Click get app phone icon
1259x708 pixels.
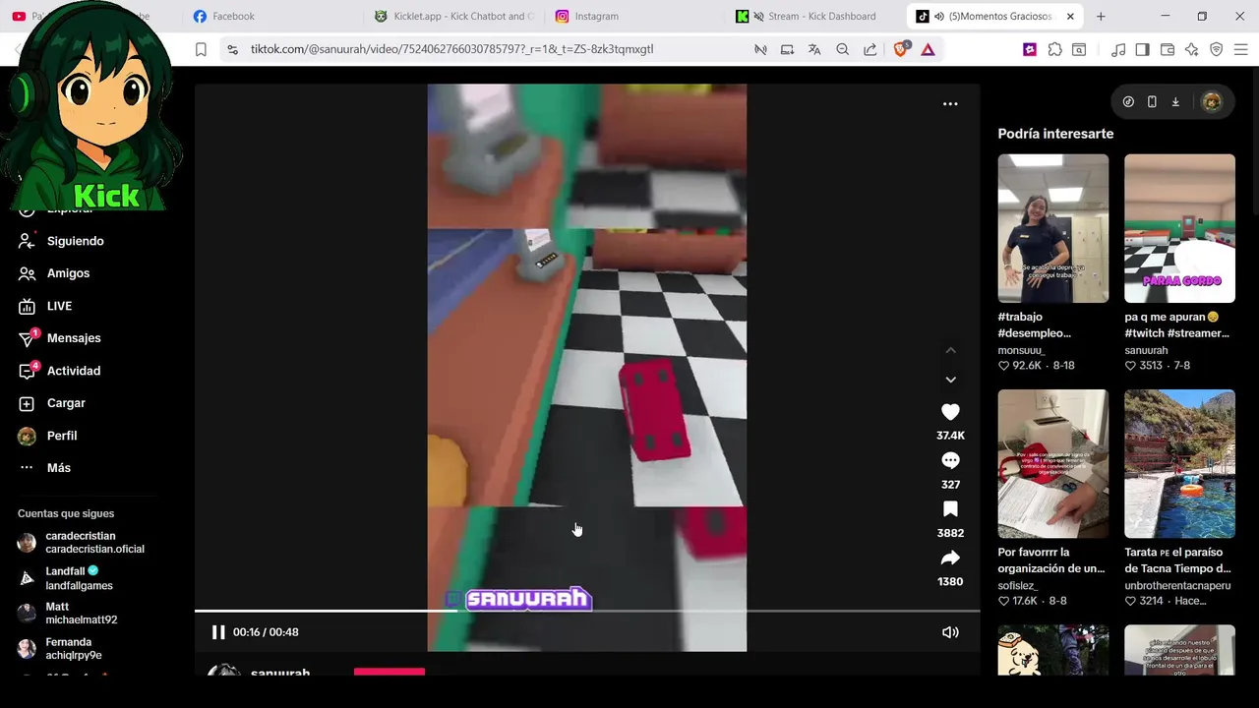pyautogui.click(x=1152, y=101)
